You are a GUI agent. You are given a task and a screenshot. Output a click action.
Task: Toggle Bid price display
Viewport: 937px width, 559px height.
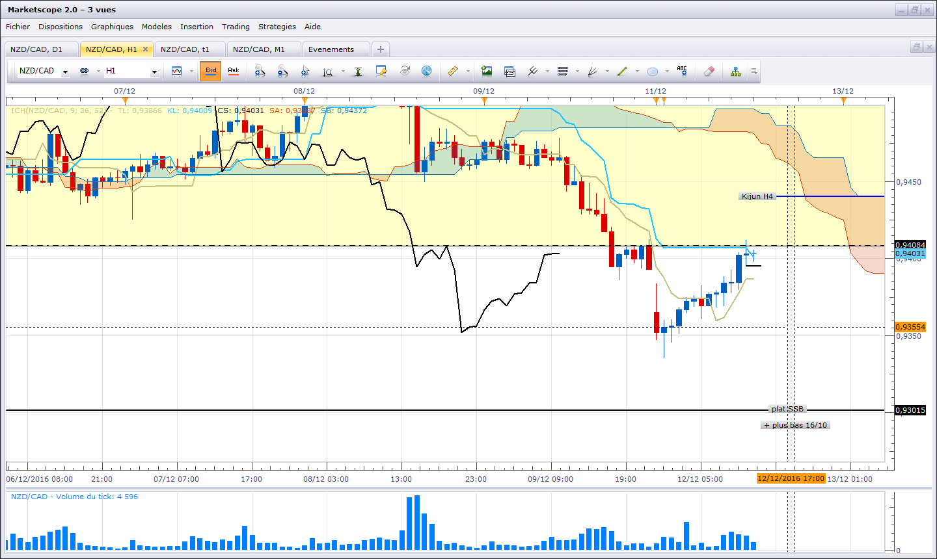[x=211, y=71]
